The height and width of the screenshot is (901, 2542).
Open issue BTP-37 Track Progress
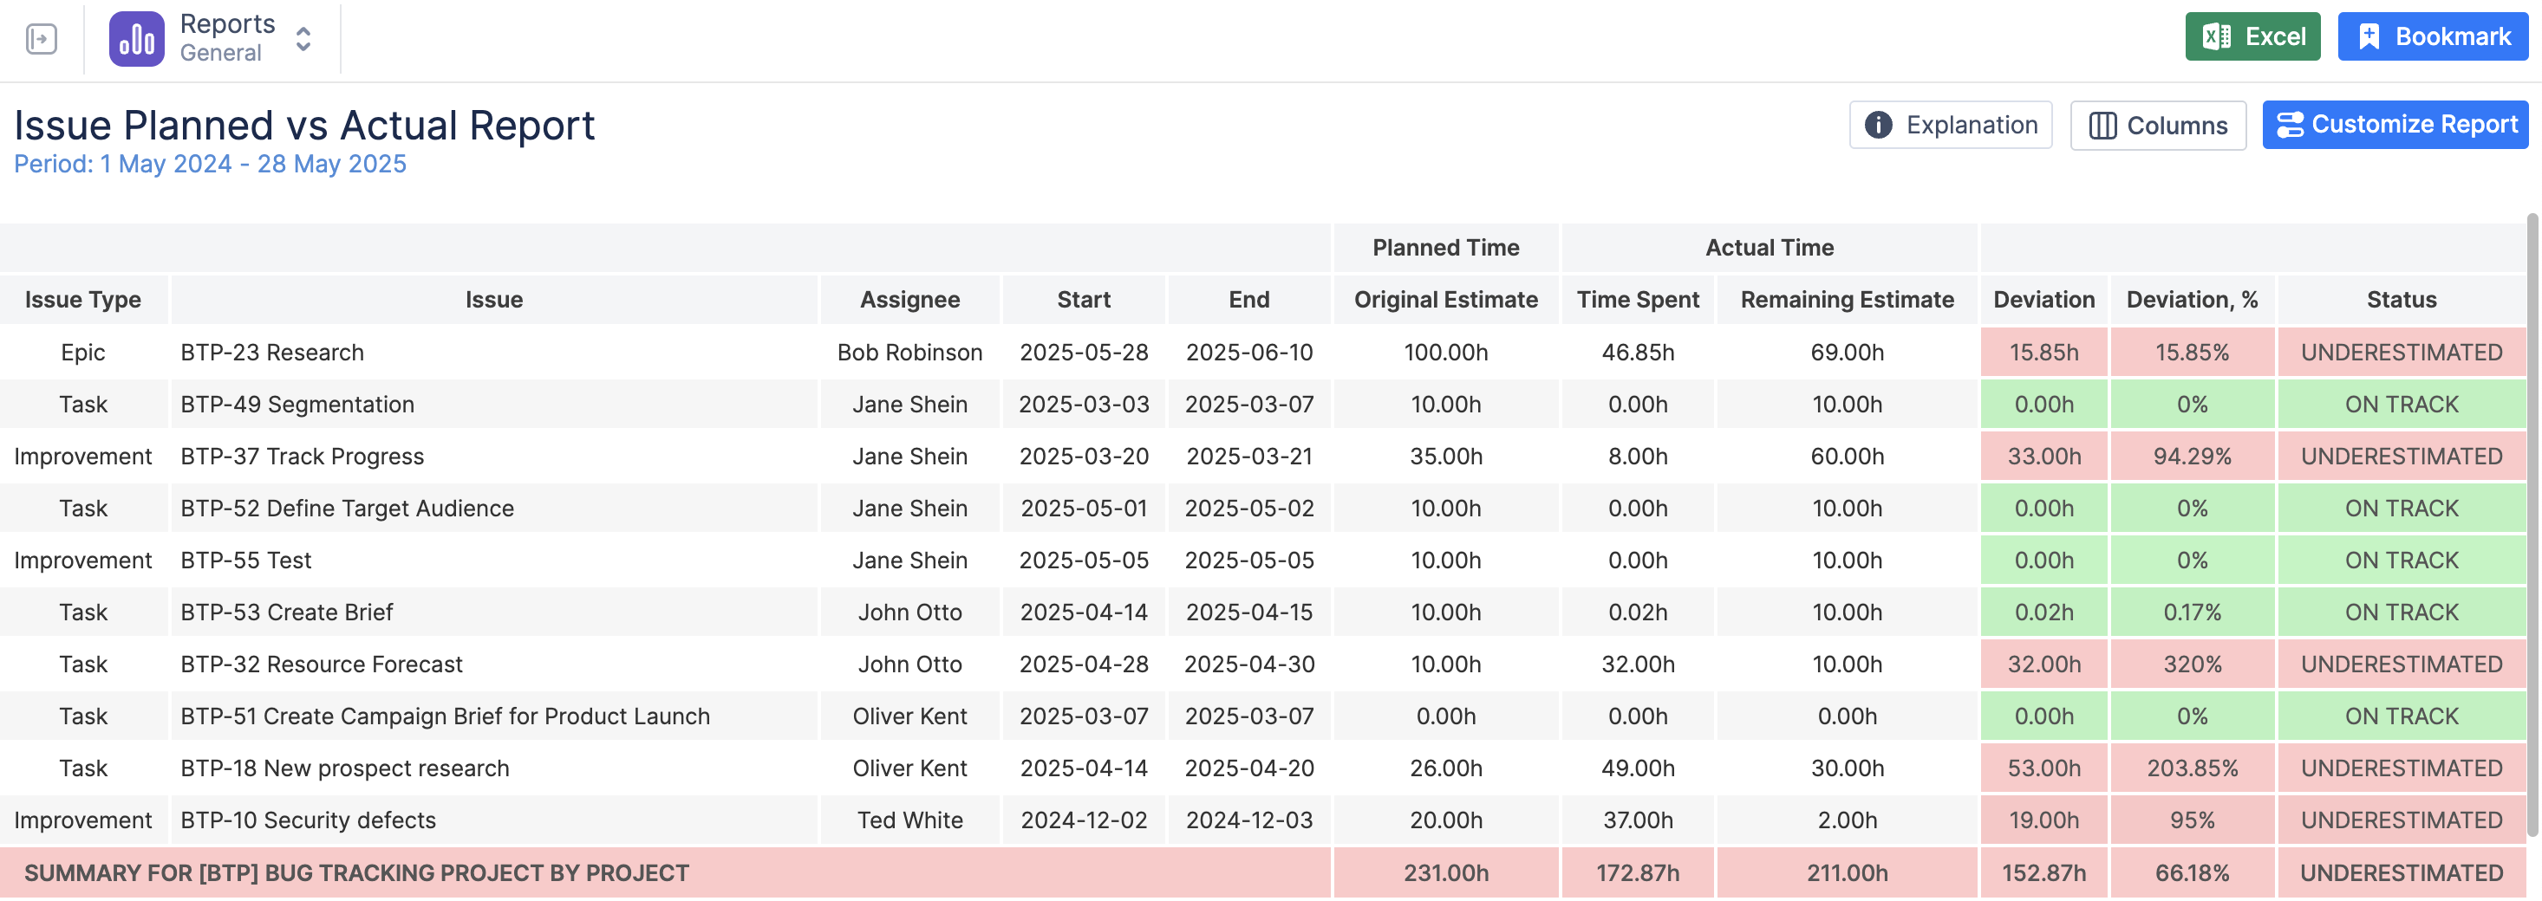click(x=302, y=457)
